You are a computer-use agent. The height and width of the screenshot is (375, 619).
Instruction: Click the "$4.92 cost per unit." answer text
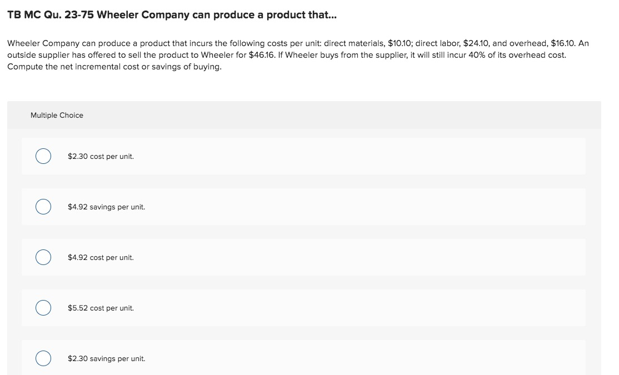[x=101, y=258]
